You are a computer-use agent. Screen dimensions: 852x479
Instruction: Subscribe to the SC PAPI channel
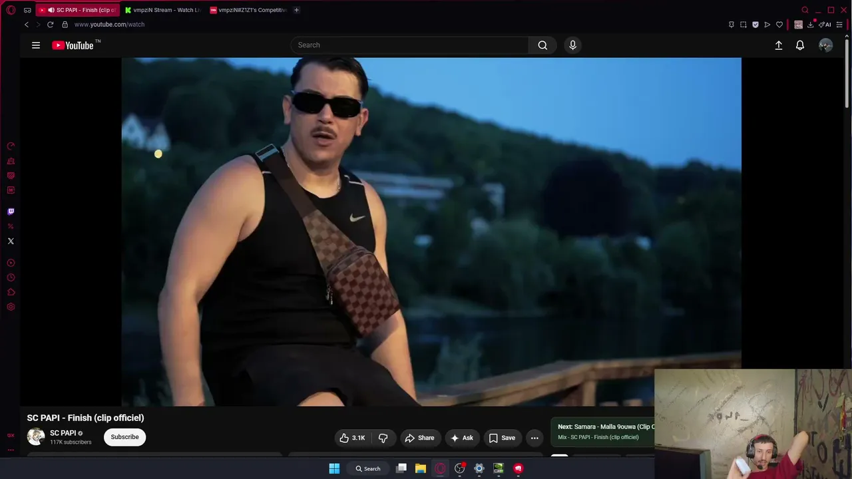tap(124, 437)
